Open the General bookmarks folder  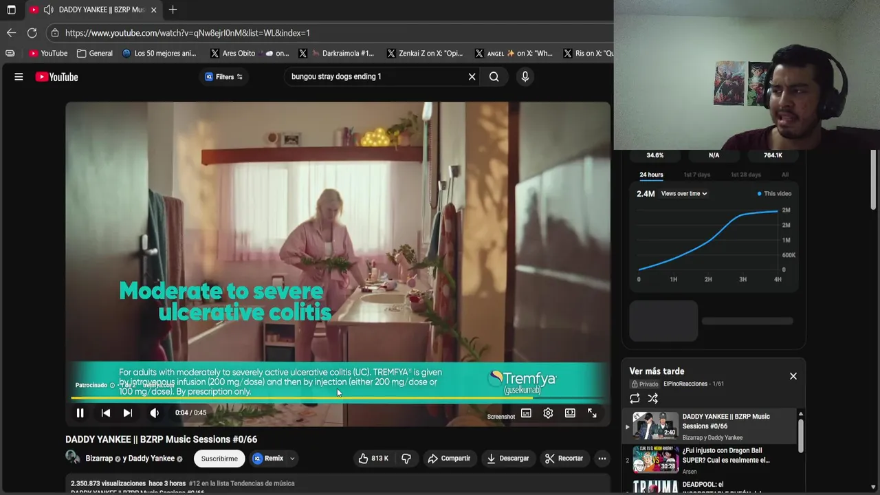(x=95, y=54)
